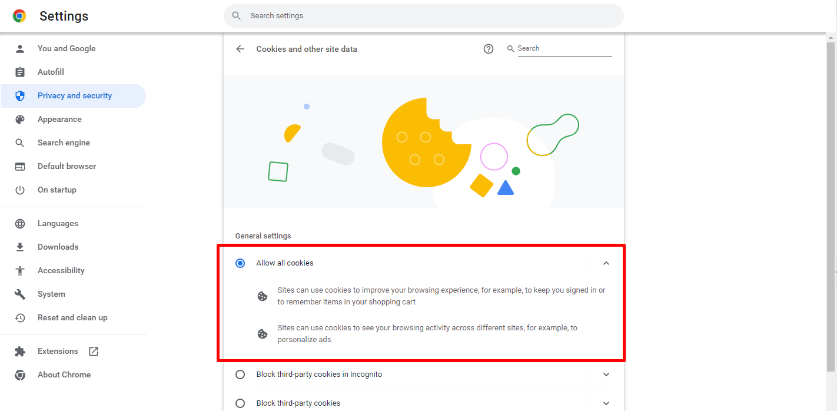Click the Appearance palette icon

click(x=20, y=119)
